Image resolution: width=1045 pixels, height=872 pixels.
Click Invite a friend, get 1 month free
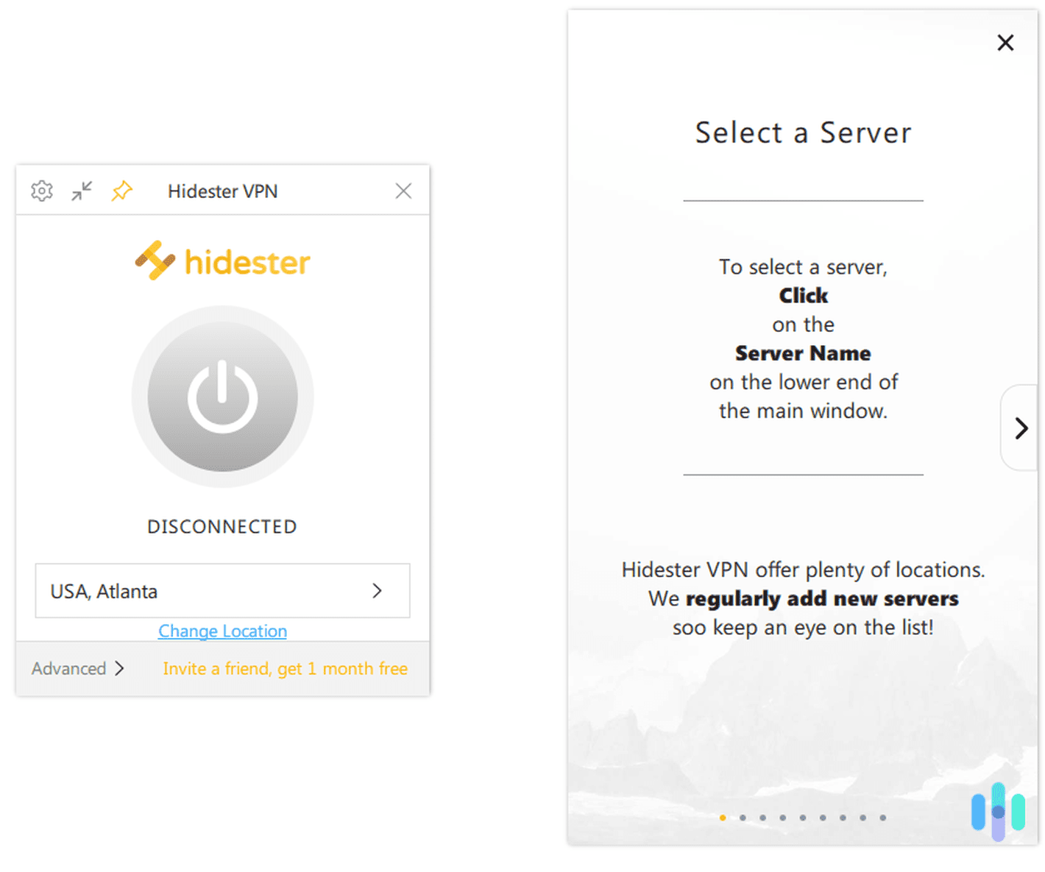pyautogui.click(x=285, y=668)
